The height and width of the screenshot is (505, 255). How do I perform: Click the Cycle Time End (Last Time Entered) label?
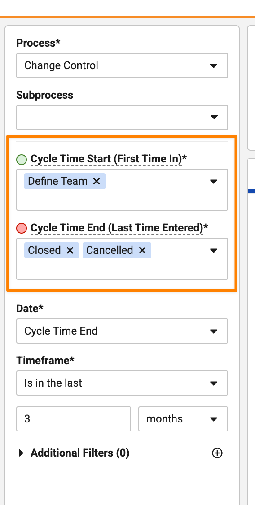[119, 228]
